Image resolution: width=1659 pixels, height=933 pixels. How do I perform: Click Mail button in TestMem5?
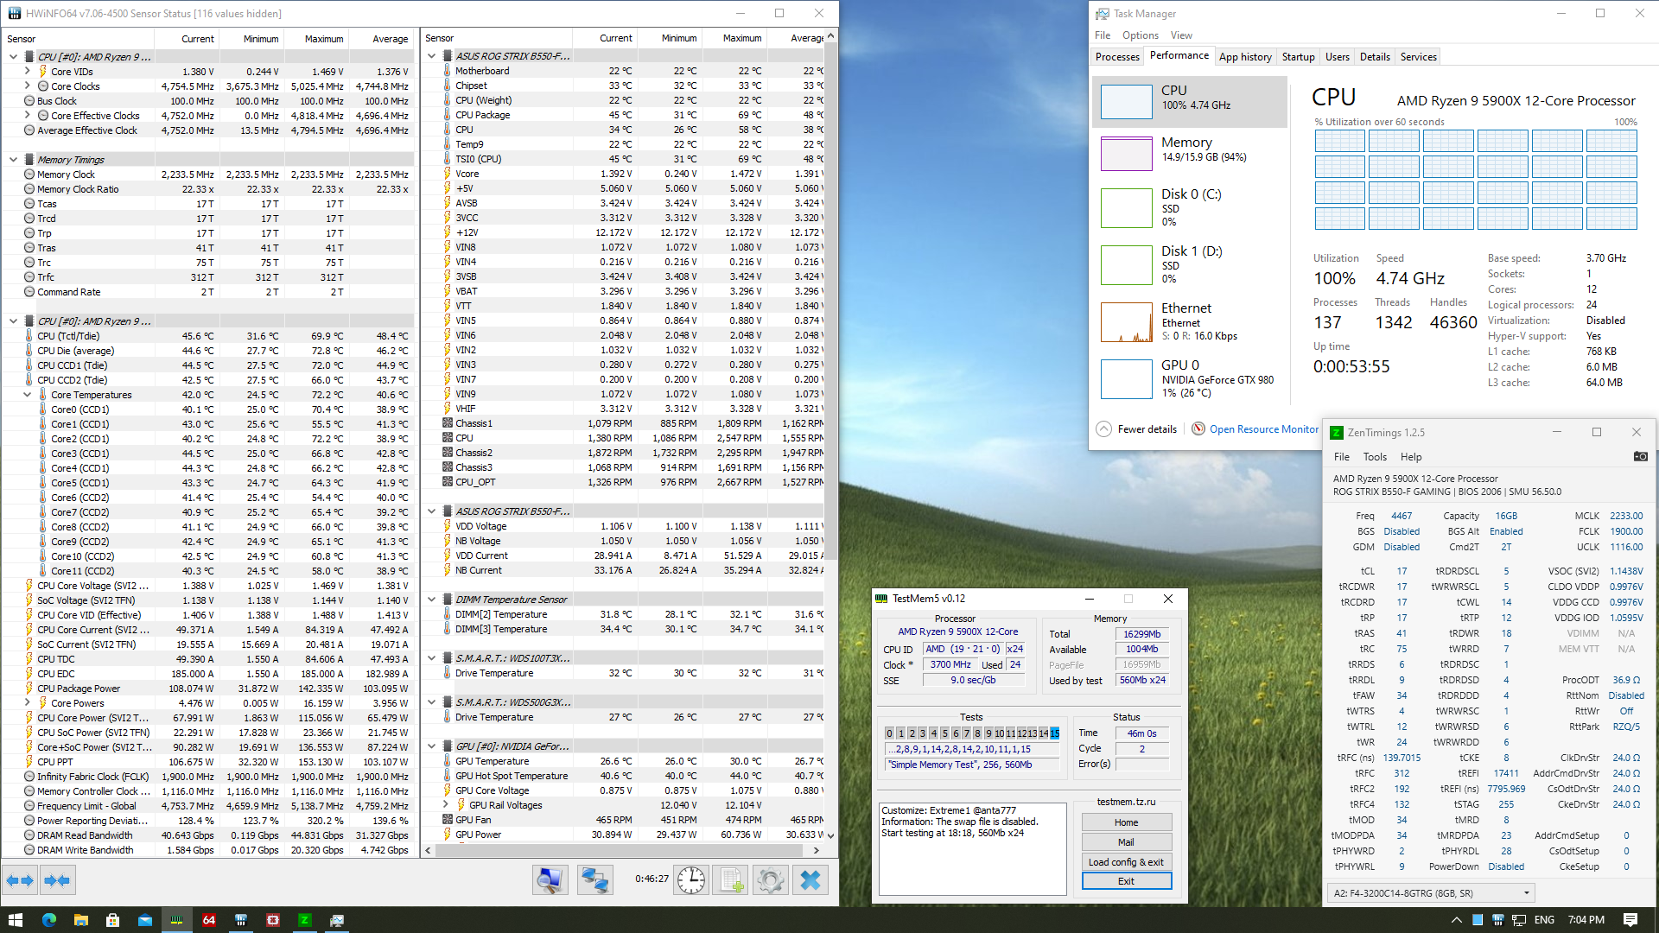coord(1126,842)
